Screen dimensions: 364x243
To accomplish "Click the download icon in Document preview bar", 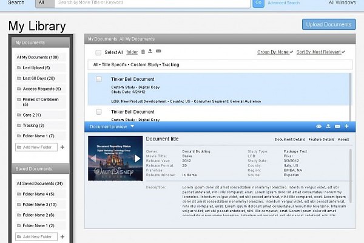I will (328, 126).
